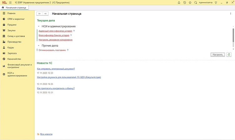Click the RSS feed icon
235x140 pixels.
tap(38, 134)
